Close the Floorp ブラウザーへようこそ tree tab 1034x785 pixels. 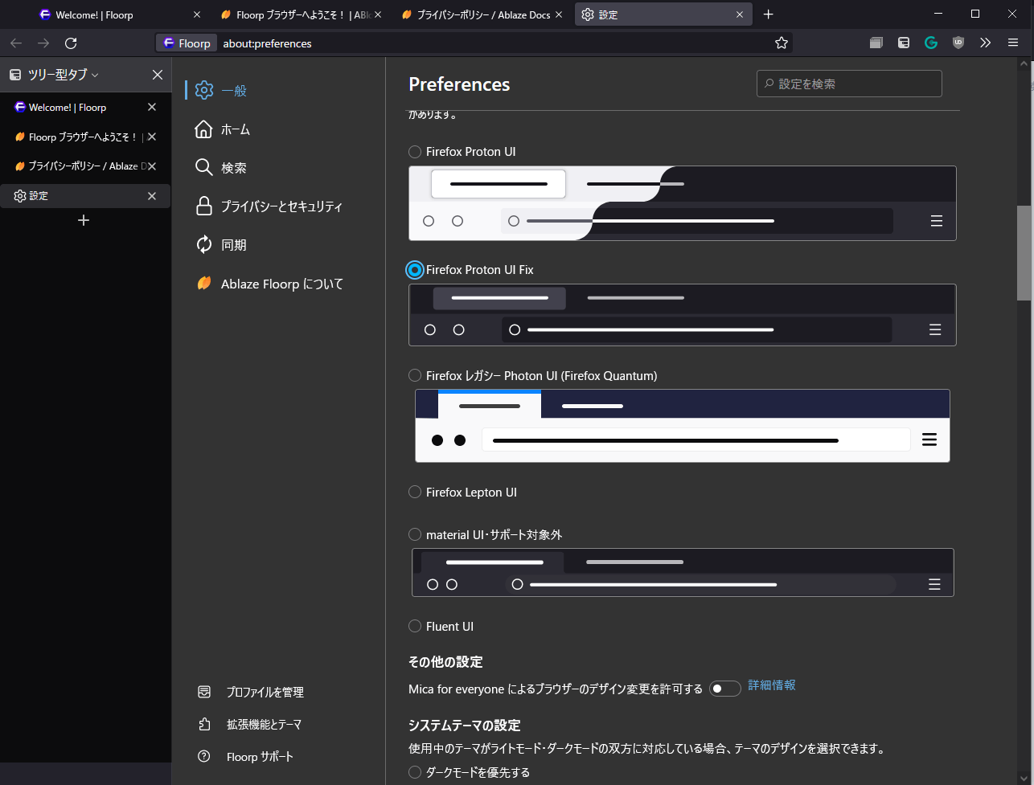pos(152,137)
